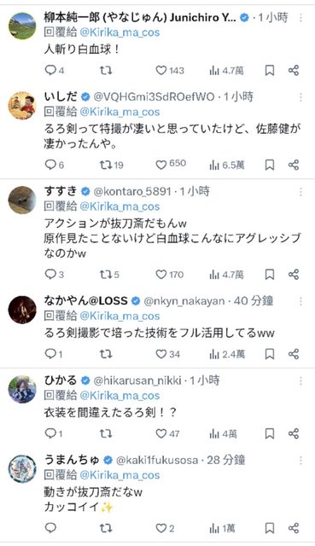Bookmark すすき's reply about 抜刀斎

270,275
